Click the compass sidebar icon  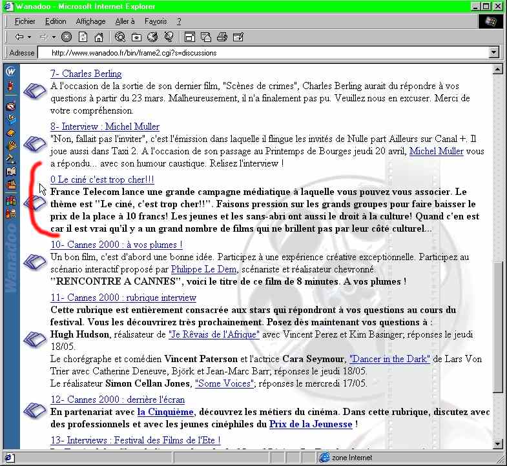[11, 106]
